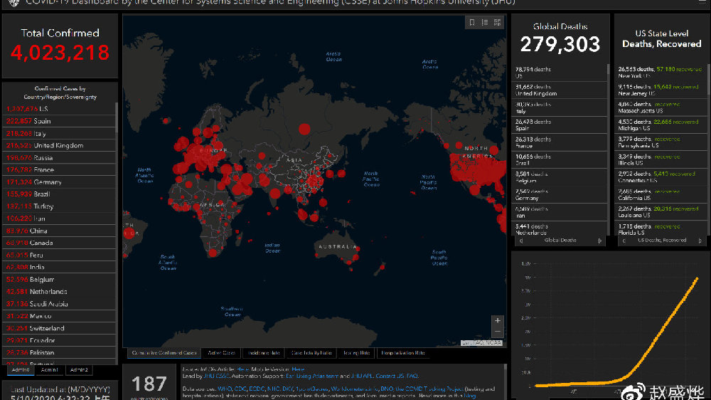Open the Testing Rate map tab
Screen dimensions: 711x400
click(x=356, y=352)
